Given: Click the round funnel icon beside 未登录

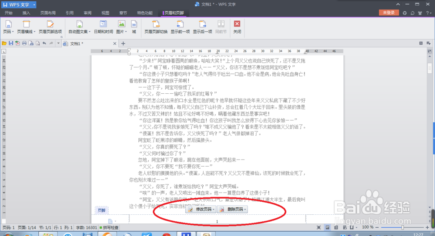Looking at the screenshot, I should [x=405, y=13].
